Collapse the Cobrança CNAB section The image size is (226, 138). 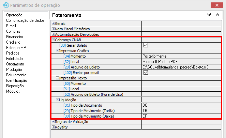point(53,40)
